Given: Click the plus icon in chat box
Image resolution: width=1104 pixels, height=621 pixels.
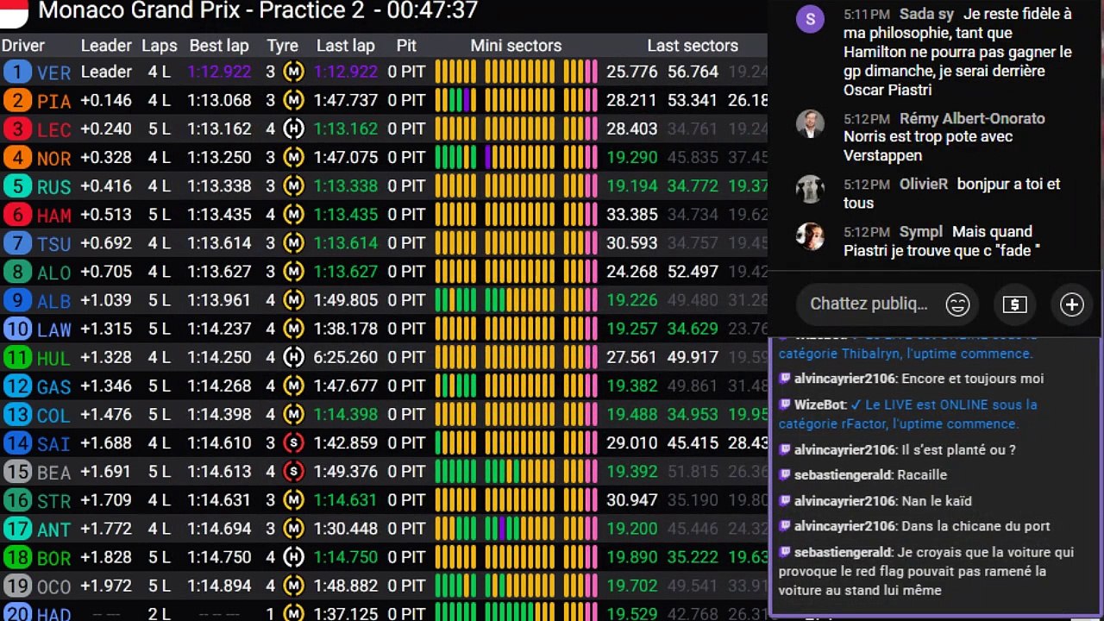Looking at the screenshot, I should pyautogui.click(x=1072, y=304).
